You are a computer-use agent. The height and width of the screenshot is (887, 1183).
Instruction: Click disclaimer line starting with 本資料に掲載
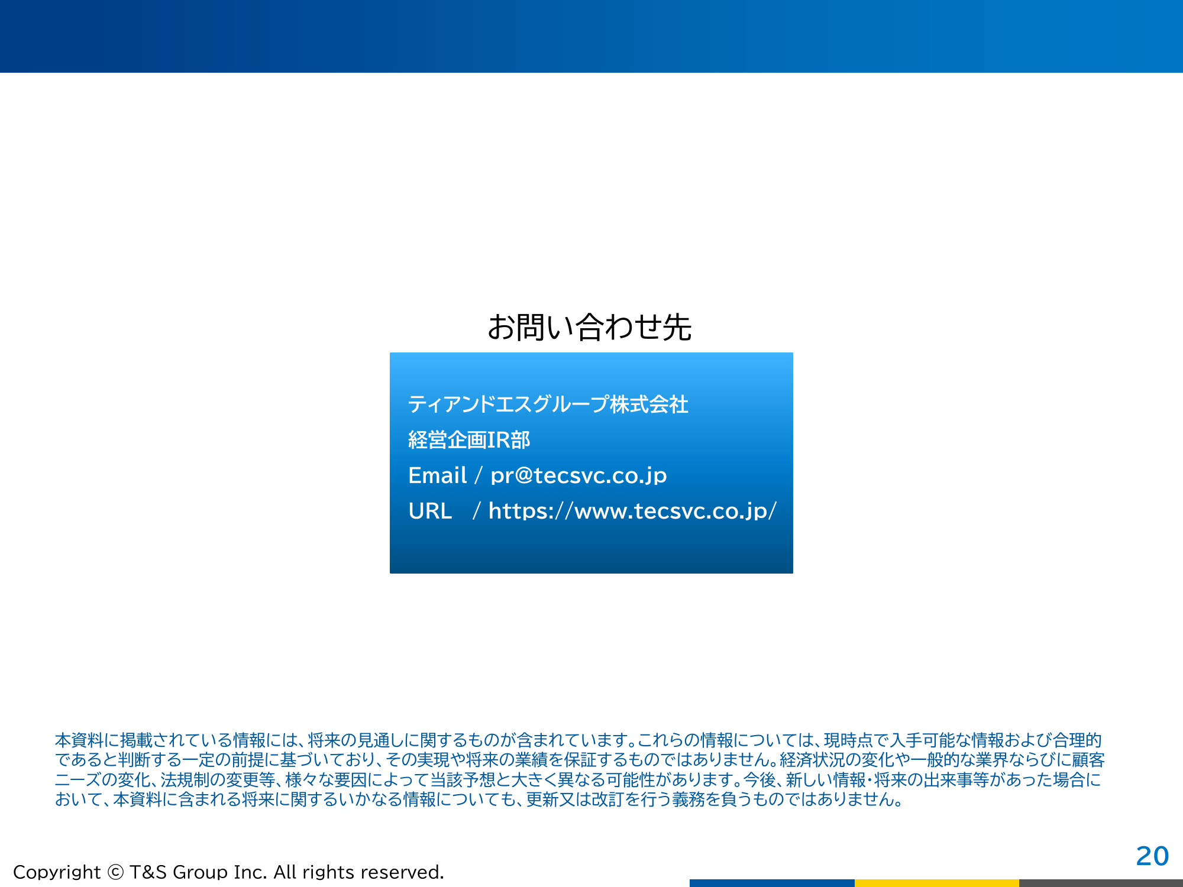[578, 740]
